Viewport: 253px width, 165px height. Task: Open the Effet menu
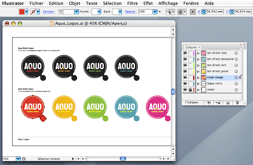pyautogui.click(x=148, y=3)
